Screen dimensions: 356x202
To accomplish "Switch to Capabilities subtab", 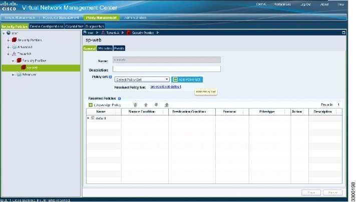I will tap(75, 26).
